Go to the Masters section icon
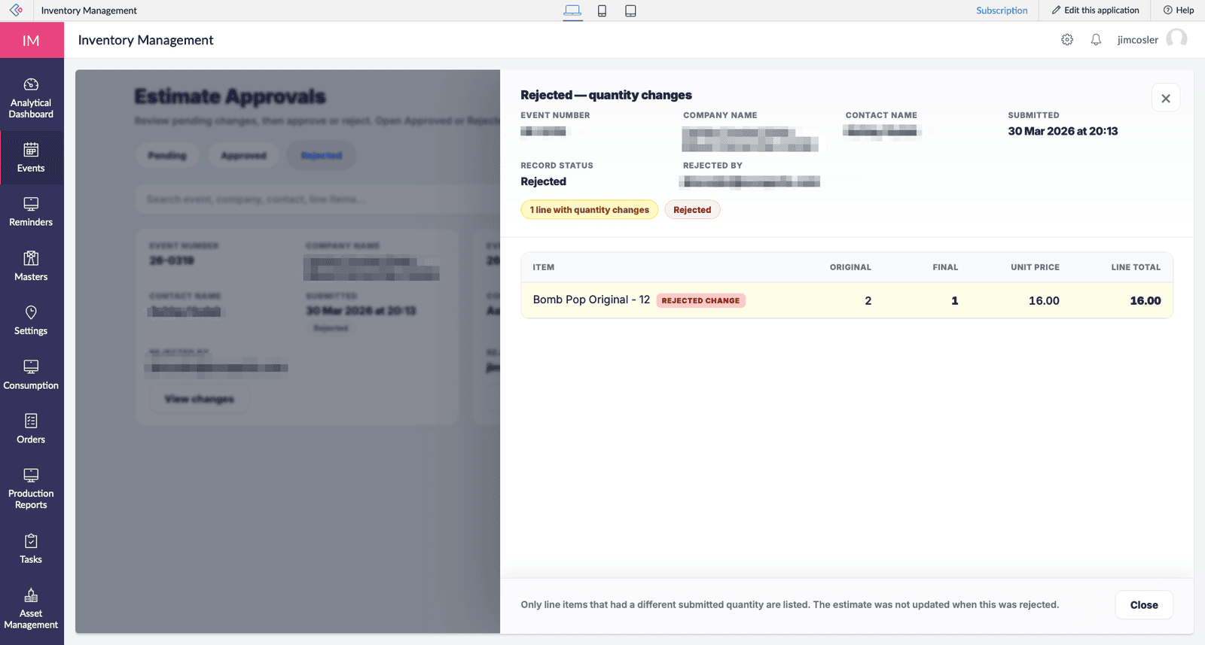 tap(31, 258)
